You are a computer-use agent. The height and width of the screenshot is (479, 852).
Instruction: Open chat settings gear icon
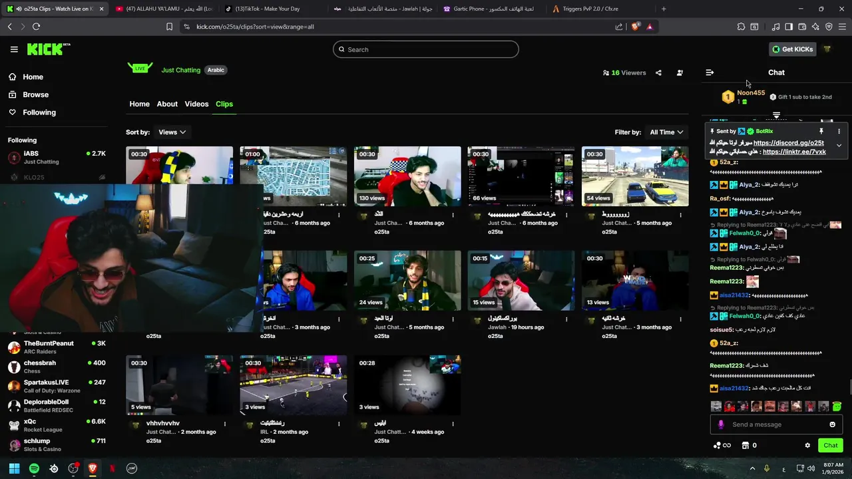(x=807, y=446)
